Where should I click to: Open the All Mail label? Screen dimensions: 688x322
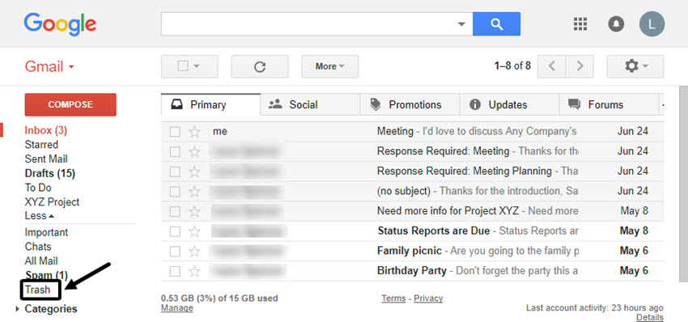point(41,261)
